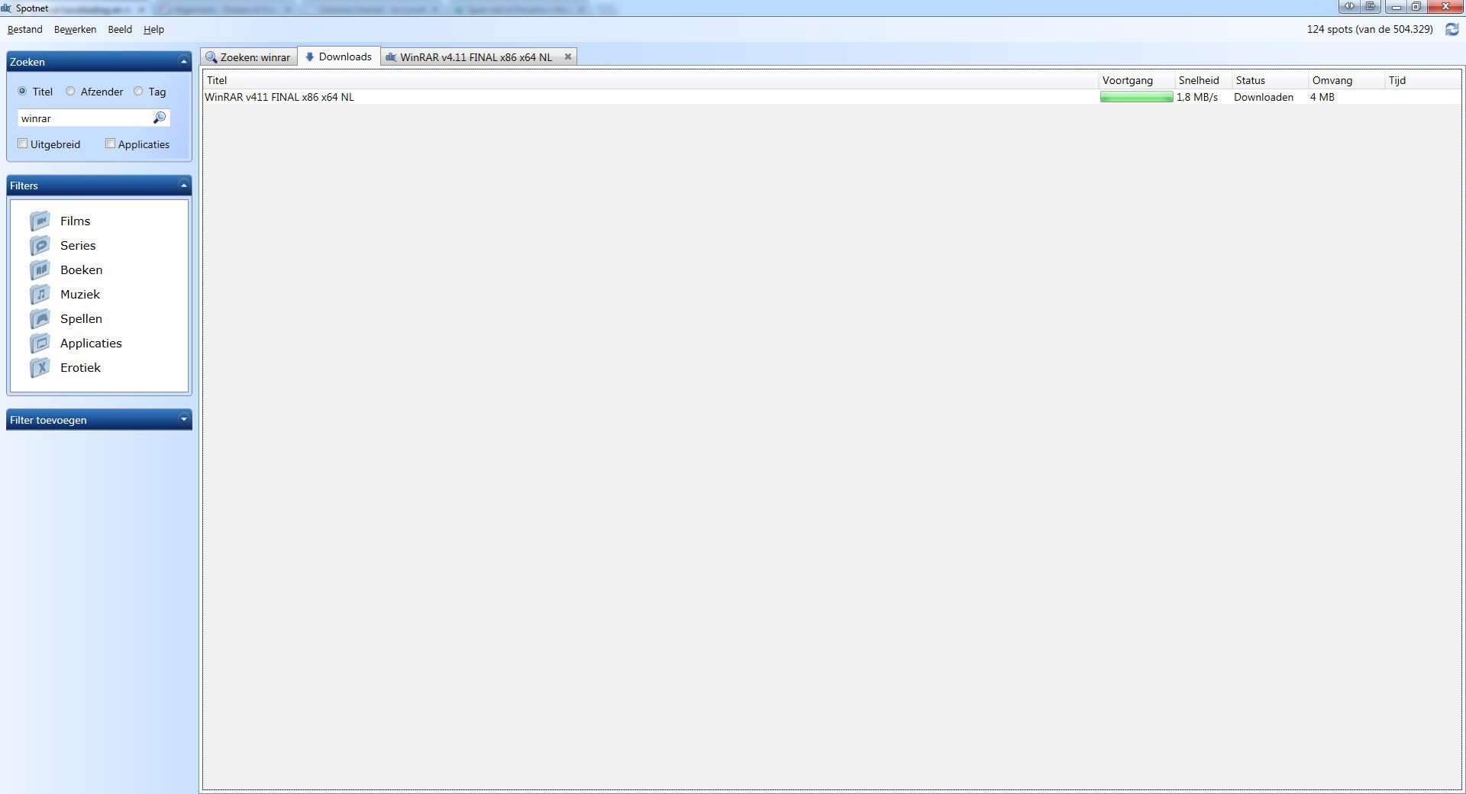Image resolution: width=1466 pixels, height=794 pixels.
Task: Click the Spotnet application icon in title bar
Action: click(x=6, y=8)
